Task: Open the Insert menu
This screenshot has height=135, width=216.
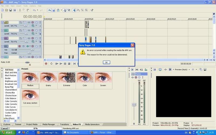Action: [19, 6]
